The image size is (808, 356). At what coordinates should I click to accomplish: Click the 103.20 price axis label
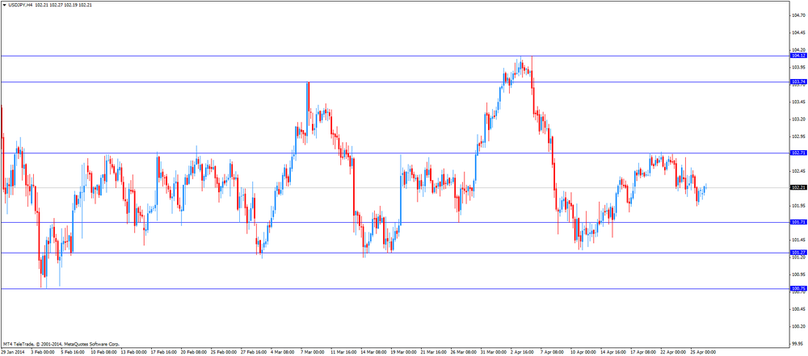(x=798, y=119)
